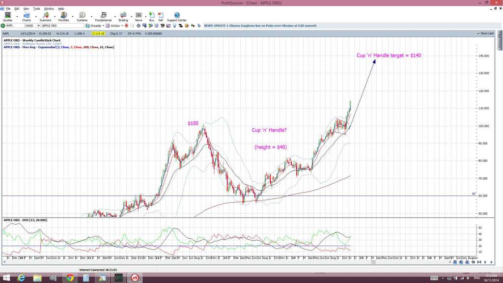Image resolution: width=503 pixels, height=283 pixels.
Task: Click the Obama G20 news headline ticker
Action: point(260,26)
